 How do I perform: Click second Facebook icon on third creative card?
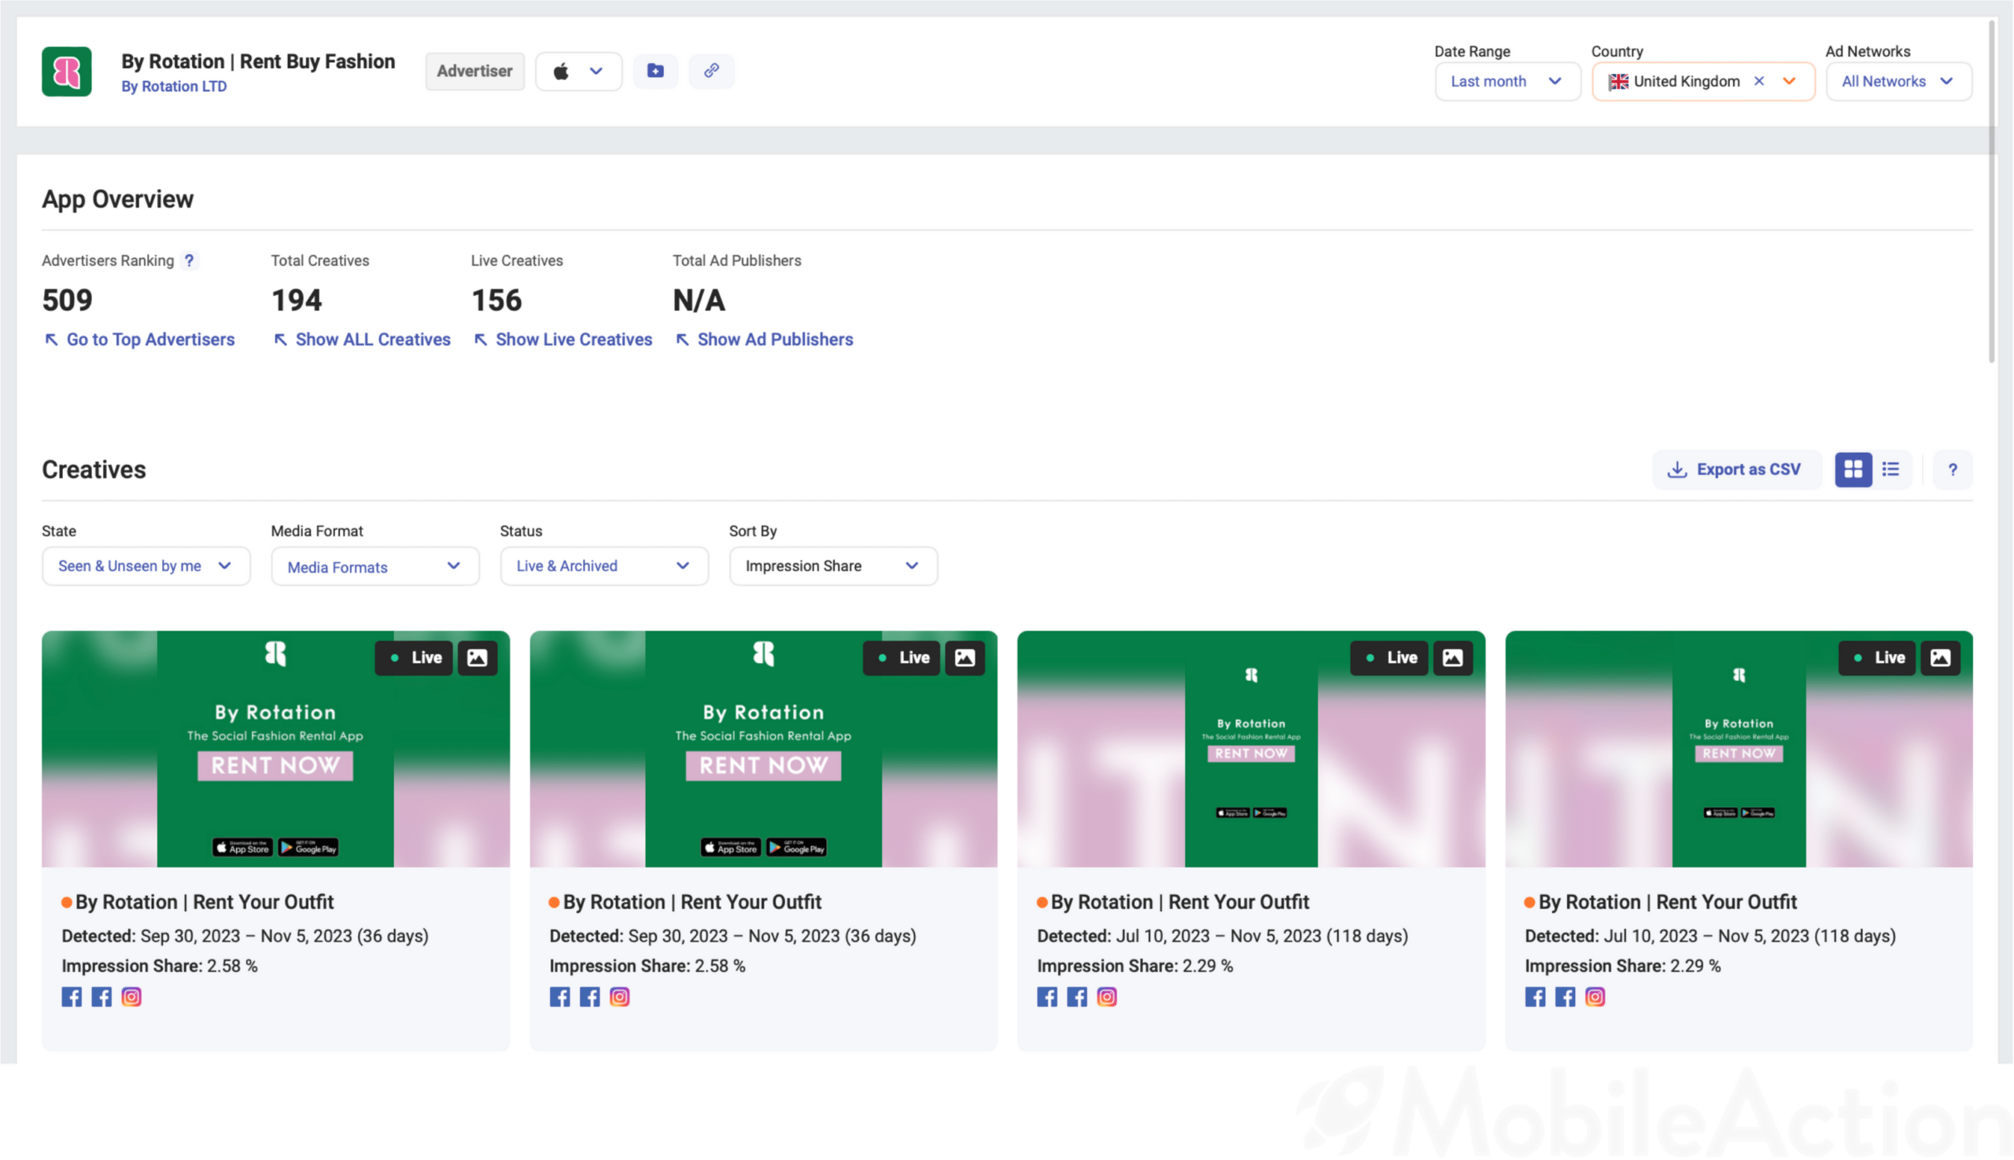[1077, 996]
